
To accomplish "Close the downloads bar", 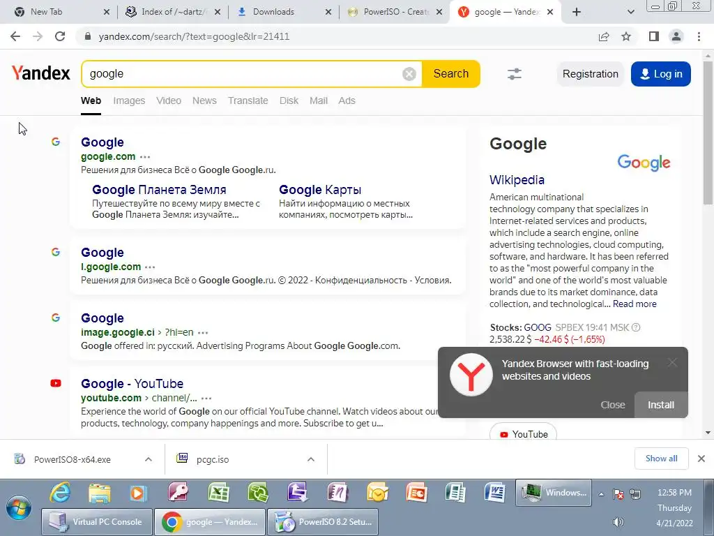I will point(701,459).
